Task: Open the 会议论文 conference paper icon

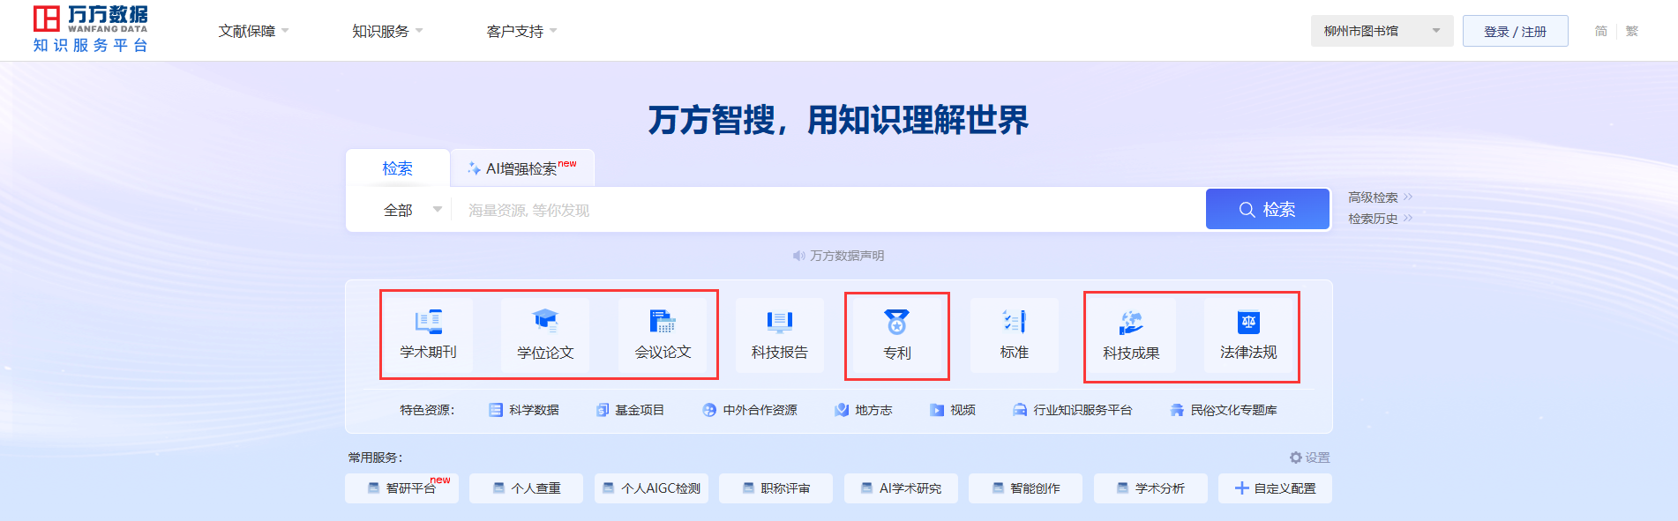Action: pos(663,322)
